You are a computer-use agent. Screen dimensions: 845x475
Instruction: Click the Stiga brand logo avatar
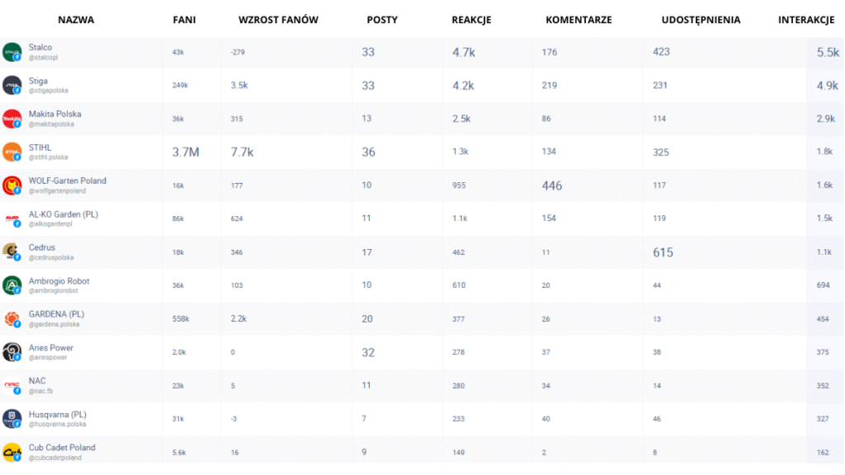point(12,86)
